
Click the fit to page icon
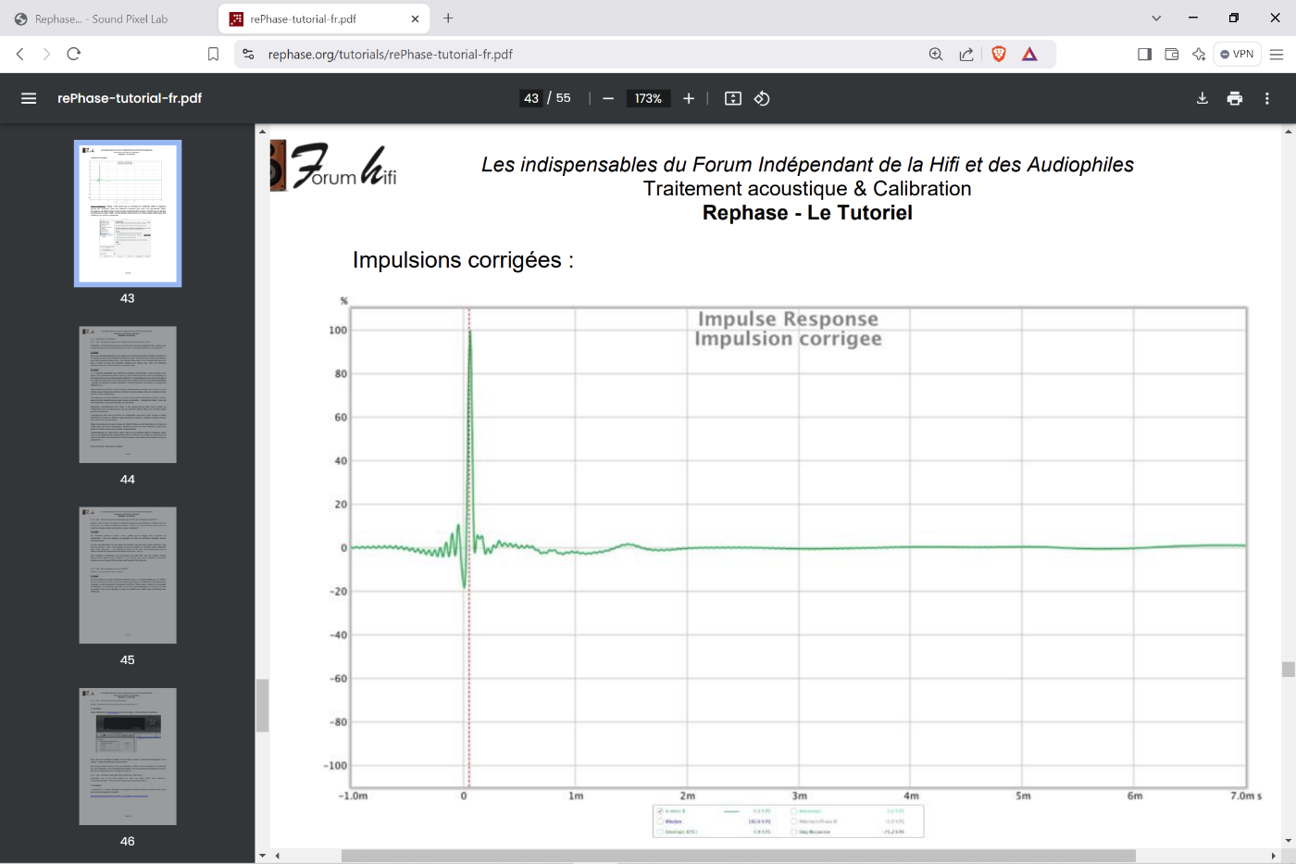tap(733, 98)
